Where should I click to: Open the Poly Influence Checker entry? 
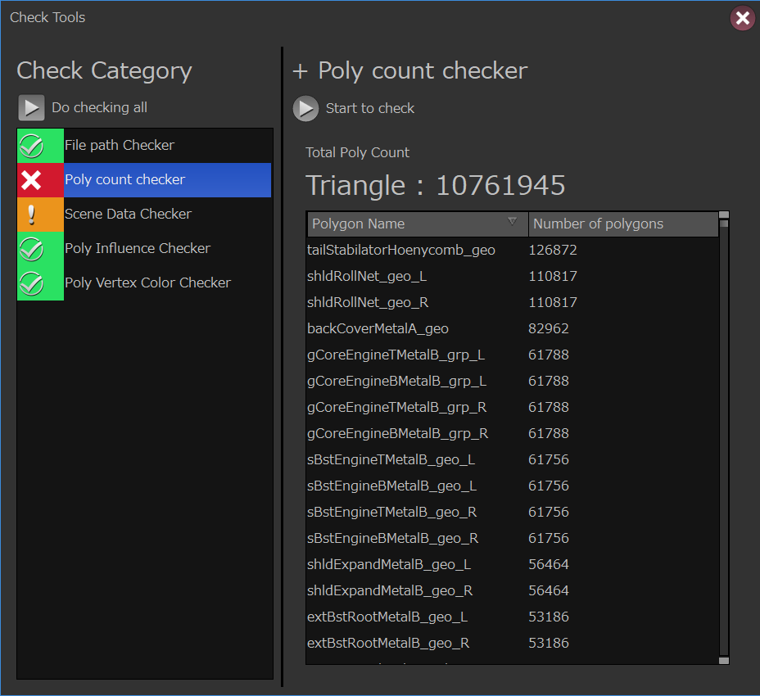pyautogui.click(x=138, y=249)
